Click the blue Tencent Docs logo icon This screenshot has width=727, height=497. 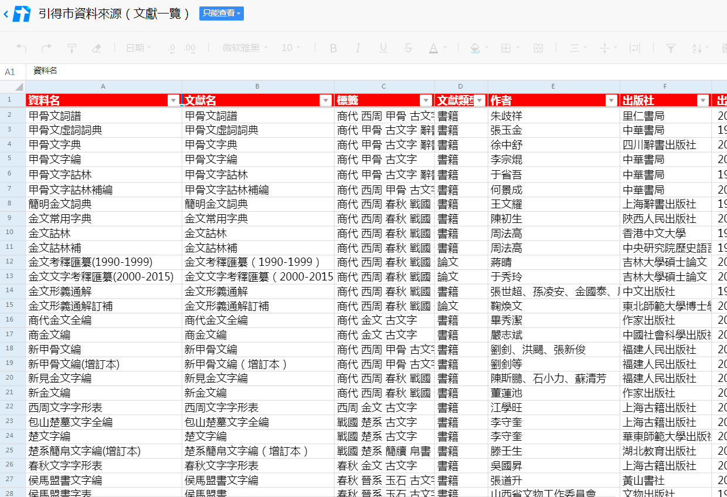coord(22,13)
